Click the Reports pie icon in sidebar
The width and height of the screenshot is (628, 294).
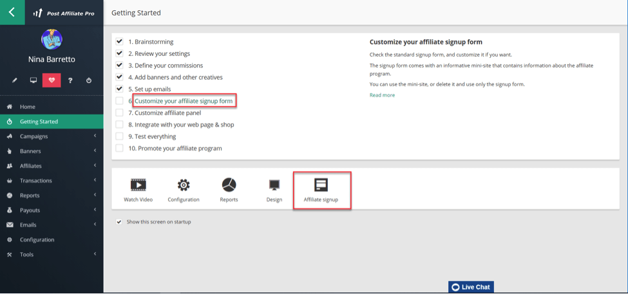[10, 196]
